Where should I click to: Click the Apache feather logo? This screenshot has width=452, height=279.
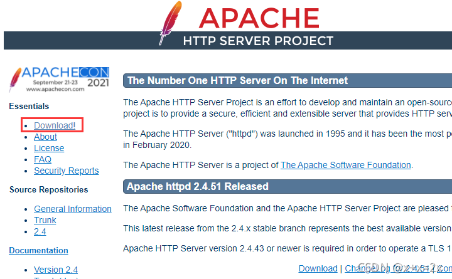coord(170,23)
